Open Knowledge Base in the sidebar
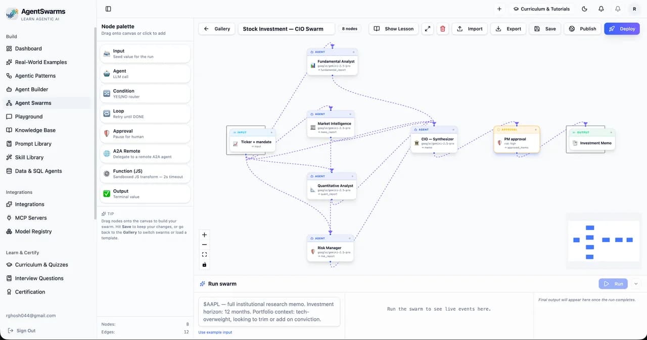Viewport: 647px width, 340px height. point(48,130)
